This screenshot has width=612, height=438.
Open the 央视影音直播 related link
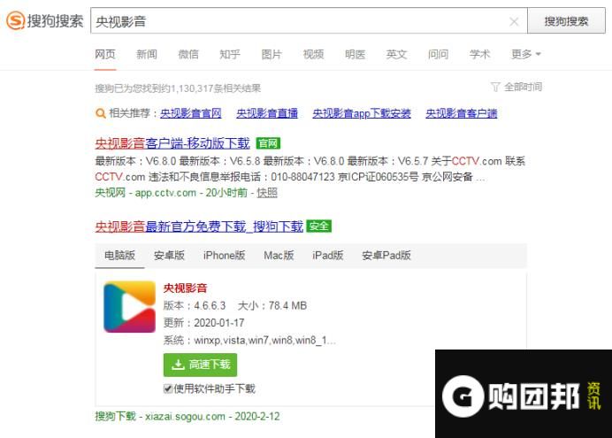click(x=267, y=113)
